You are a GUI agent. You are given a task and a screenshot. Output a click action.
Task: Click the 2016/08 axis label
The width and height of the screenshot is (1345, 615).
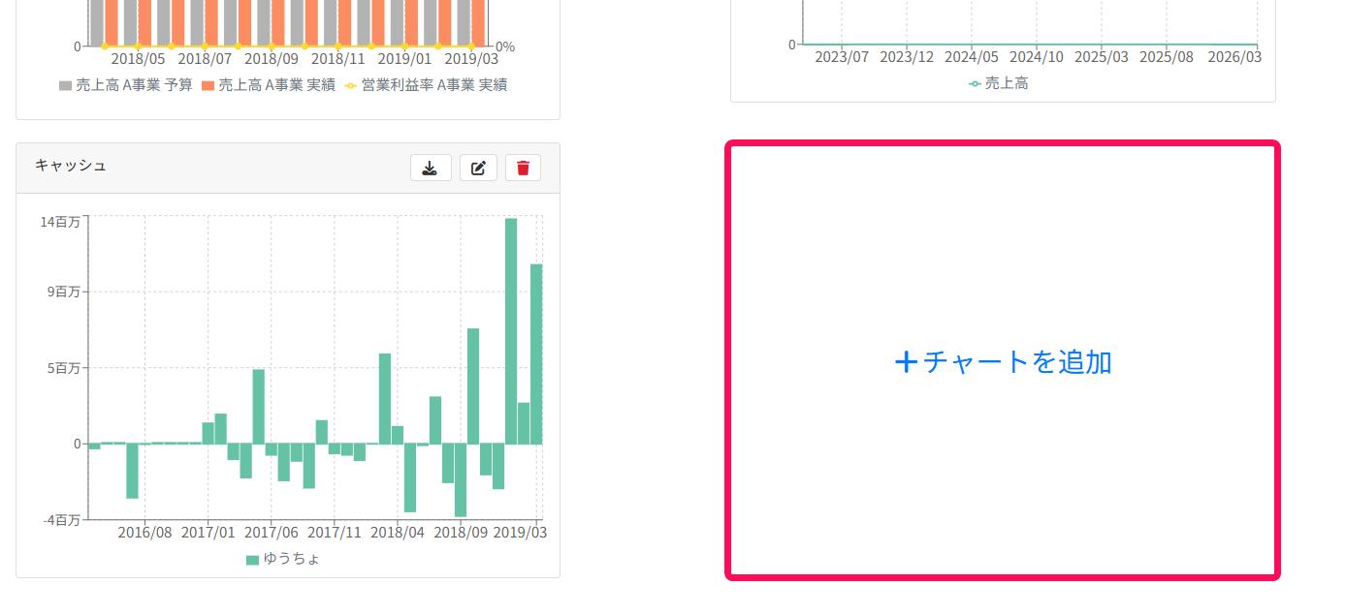coord(144,533)
